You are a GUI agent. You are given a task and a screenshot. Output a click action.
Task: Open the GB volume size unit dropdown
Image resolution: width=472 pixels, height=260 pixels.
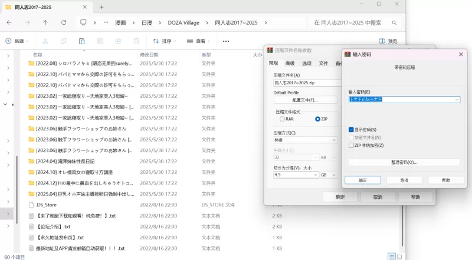click(327, 175)
